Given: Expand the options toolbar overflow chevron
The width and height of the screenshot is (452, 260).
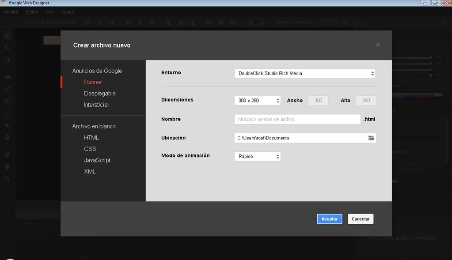Looking at the screenshot, I should (x=445, y=23).
